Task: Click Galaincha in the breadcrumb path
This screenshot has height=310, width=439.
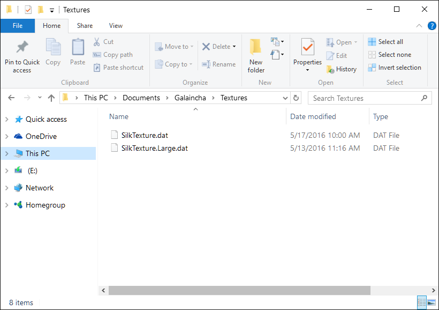Action: coord(190,98)
